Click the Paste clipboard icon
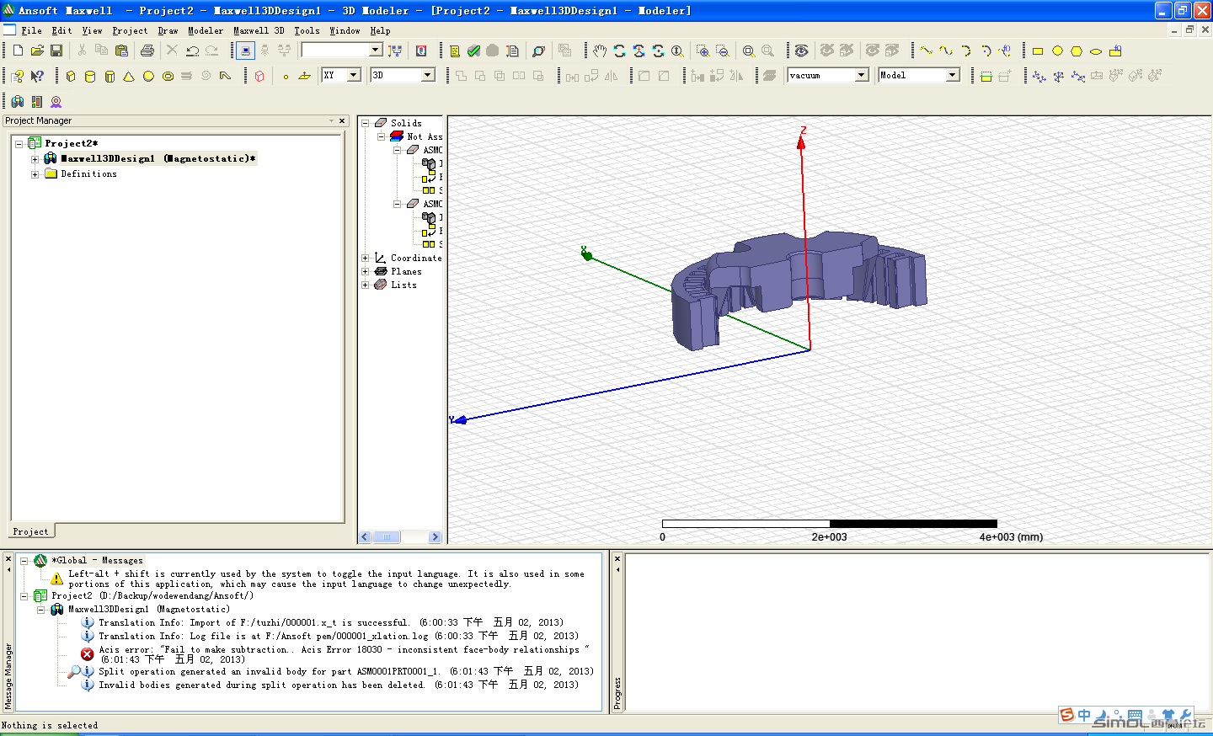Screen dimensions: 1213x736 coord(121,51)
